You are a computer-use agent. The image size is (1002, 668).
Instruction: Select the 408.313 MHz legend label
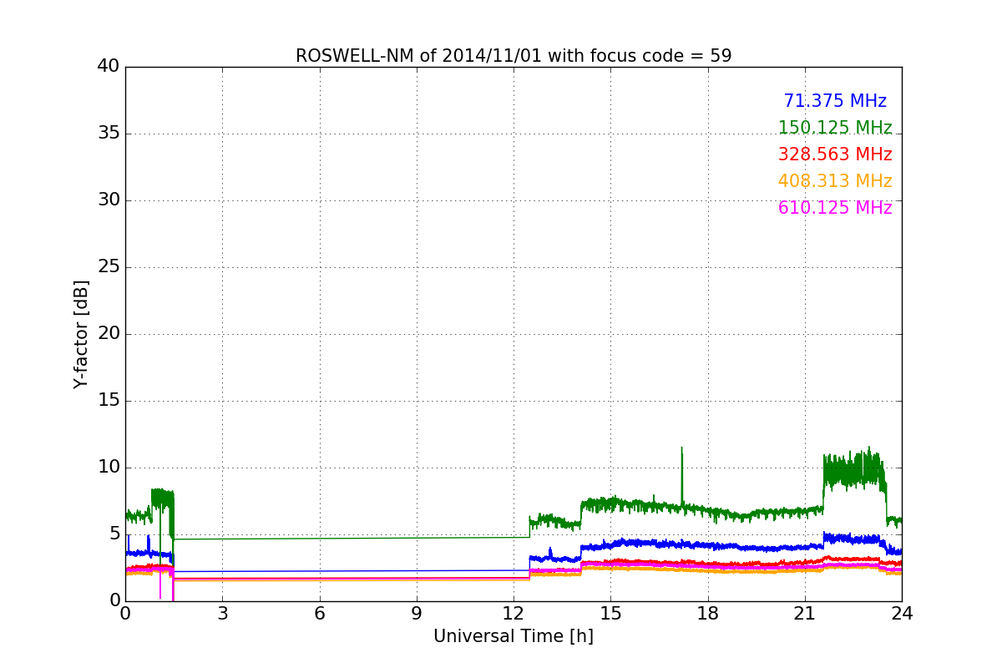coord(835,181)
